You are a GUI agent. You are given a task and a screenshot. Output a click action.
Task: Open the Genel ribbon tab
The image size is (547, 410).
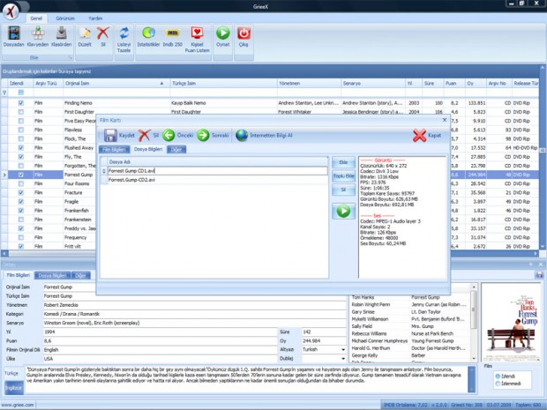(36, 19)
